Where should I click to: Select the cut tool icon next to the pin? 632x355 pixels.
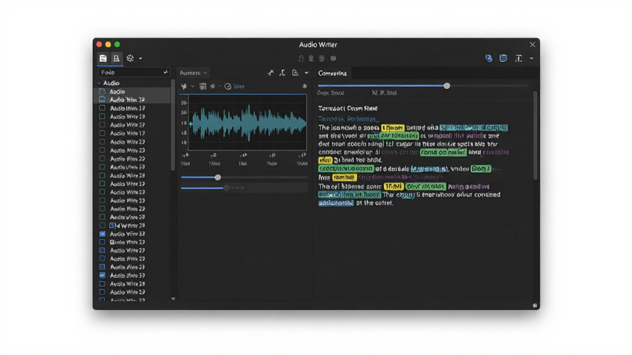283,73
